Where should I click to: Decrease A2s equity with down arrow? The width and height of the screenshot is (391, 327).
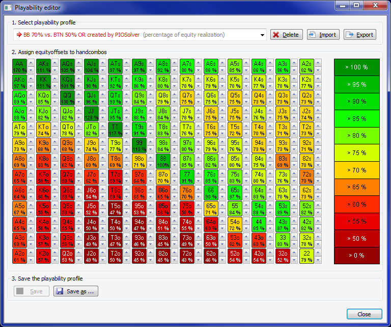pyautogui.click(x=318, y=70)
